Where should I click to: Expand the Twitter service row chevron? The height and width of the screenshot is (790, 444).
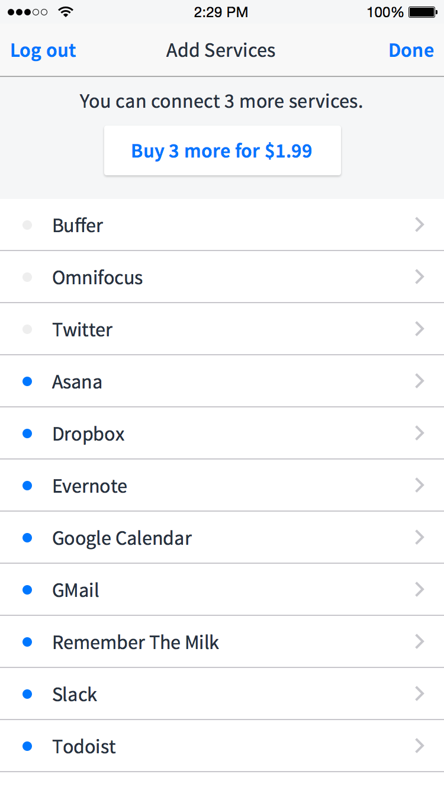(420, 329)
